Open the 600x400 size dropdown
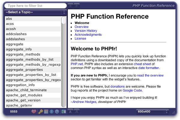The width and height of the screenshot is (180, 120). point(153,112)
